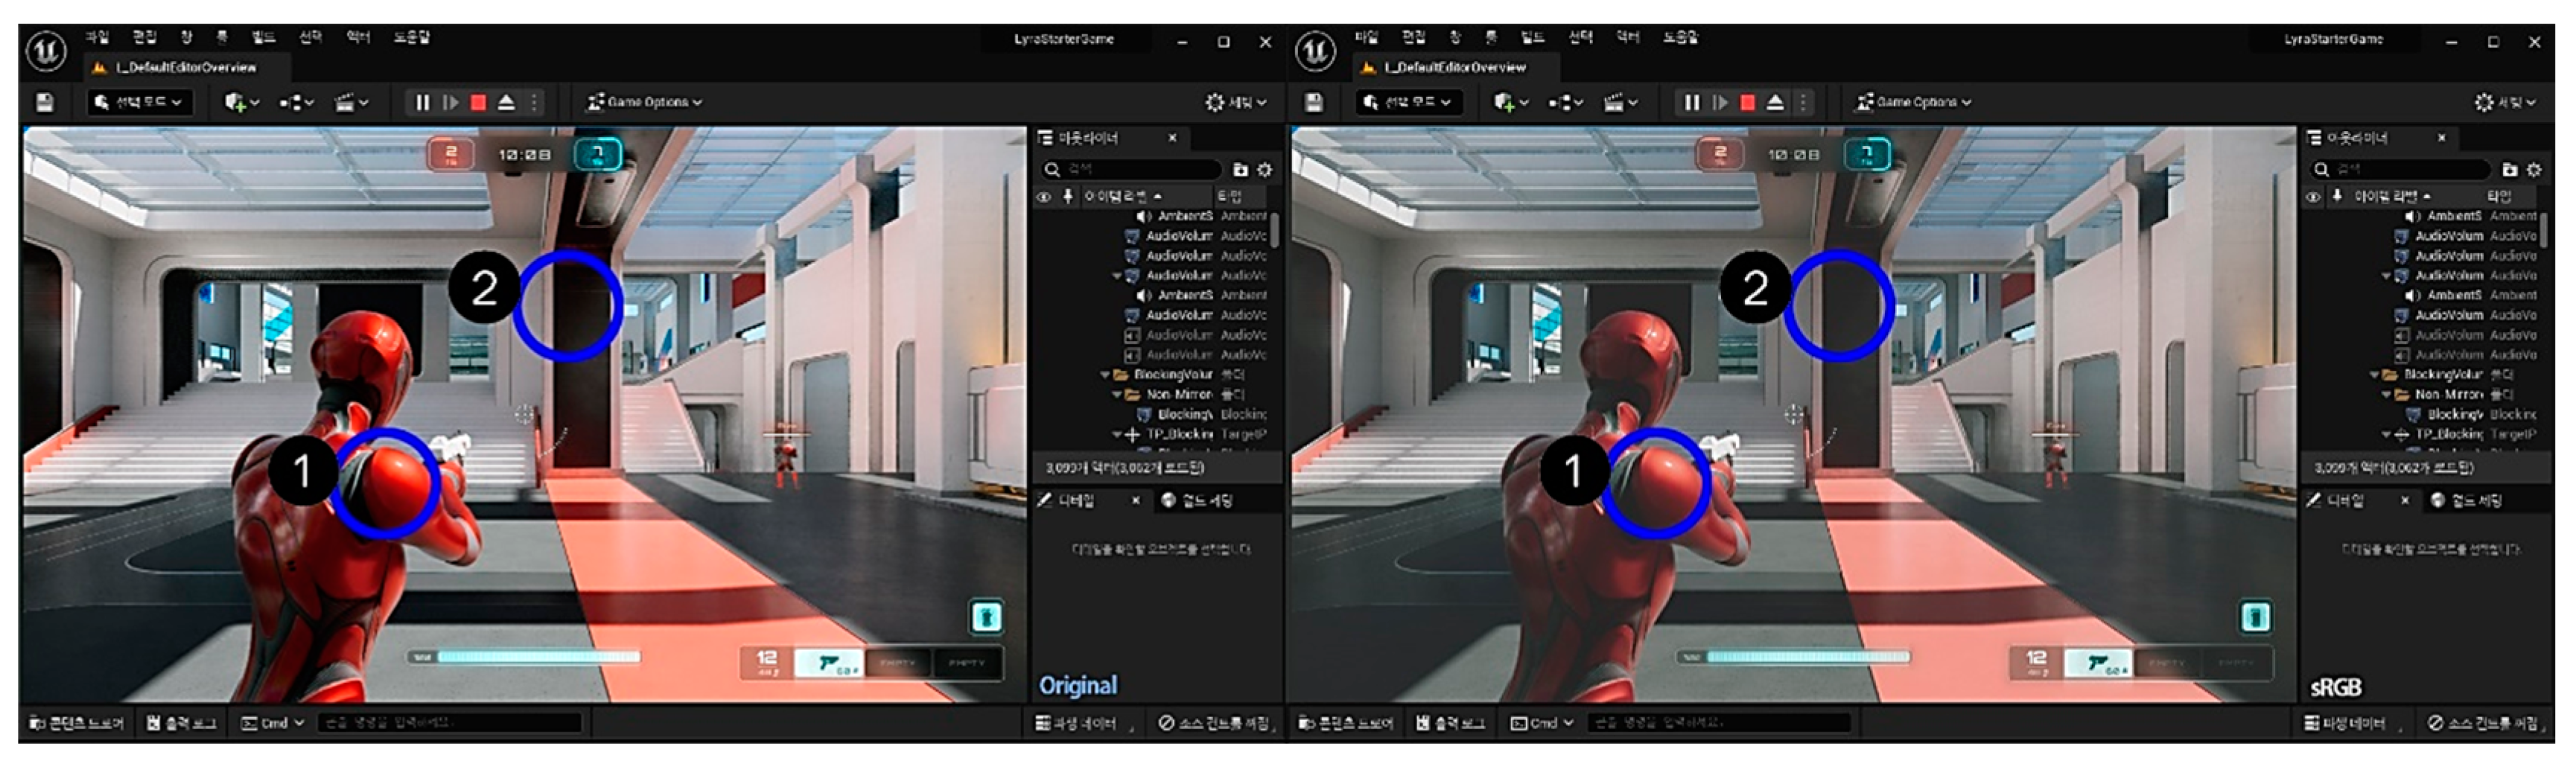Open outliner settings gear in the left Original window
The width and height of the screenshot is (2576, 767).
tap(1264, 170)
